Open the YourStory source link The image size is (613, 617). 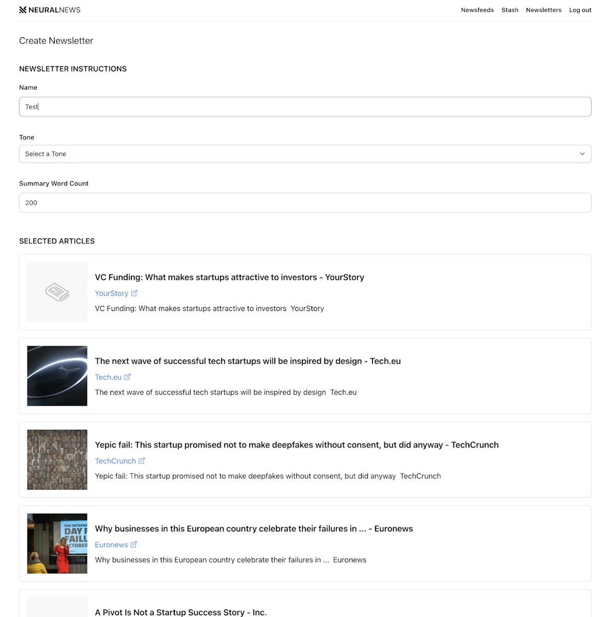pyautogui.click(x=111, y=293)
